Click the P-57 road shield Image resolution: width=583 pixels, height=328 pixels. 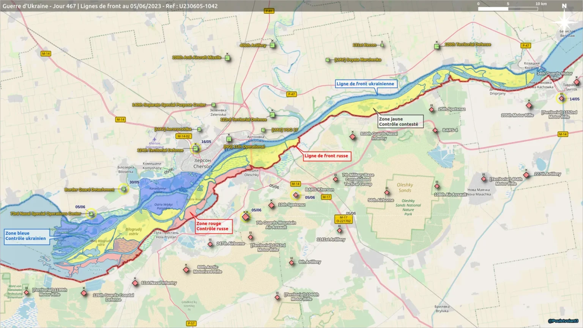(191, 323)
